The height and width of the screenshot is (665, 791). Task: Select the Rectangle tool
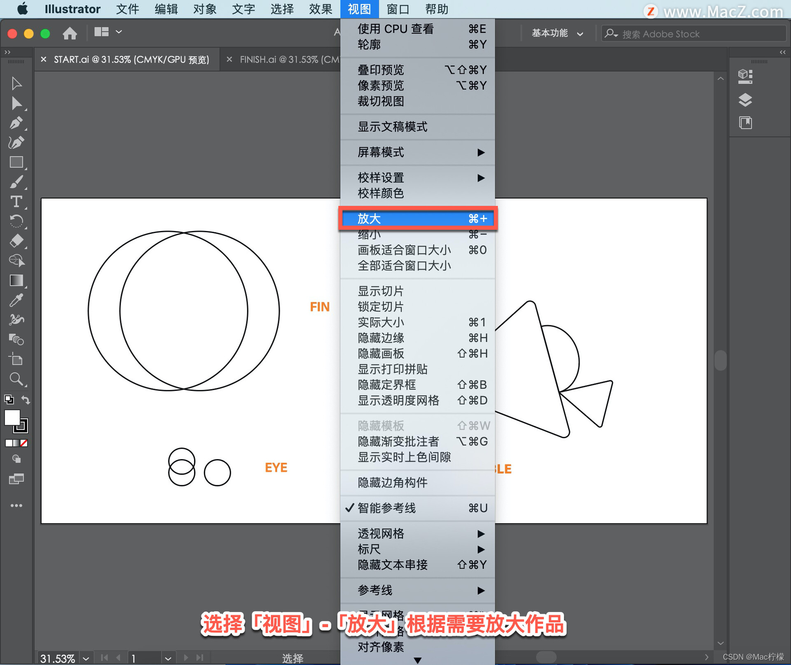[16, 162]
